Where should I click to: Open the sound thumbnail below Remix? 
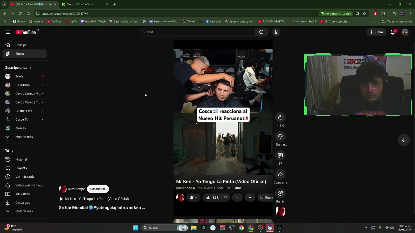point(280,211)
